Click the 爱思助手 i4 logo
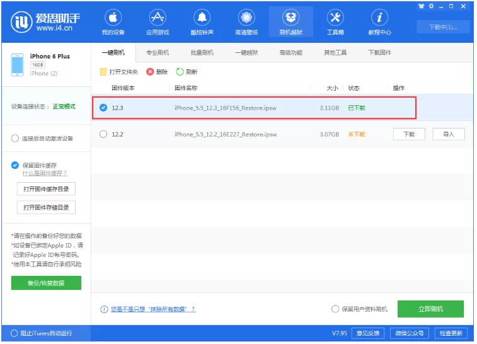This screenshot has height=344, width=477. tap(45, 22)
